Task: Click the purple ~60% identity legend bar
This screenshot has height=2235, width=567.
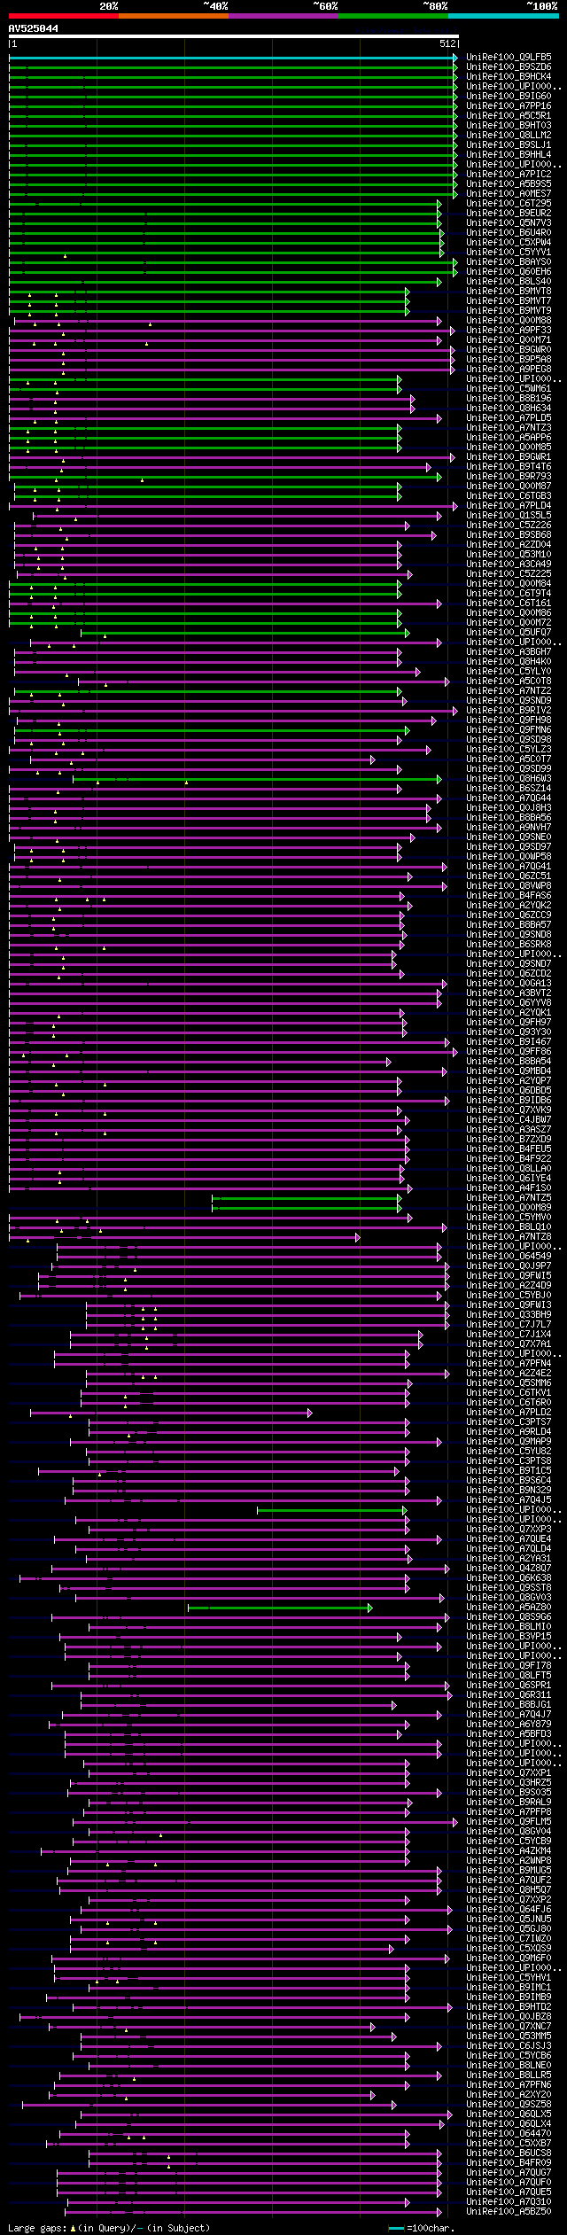Action: point(283,15)
